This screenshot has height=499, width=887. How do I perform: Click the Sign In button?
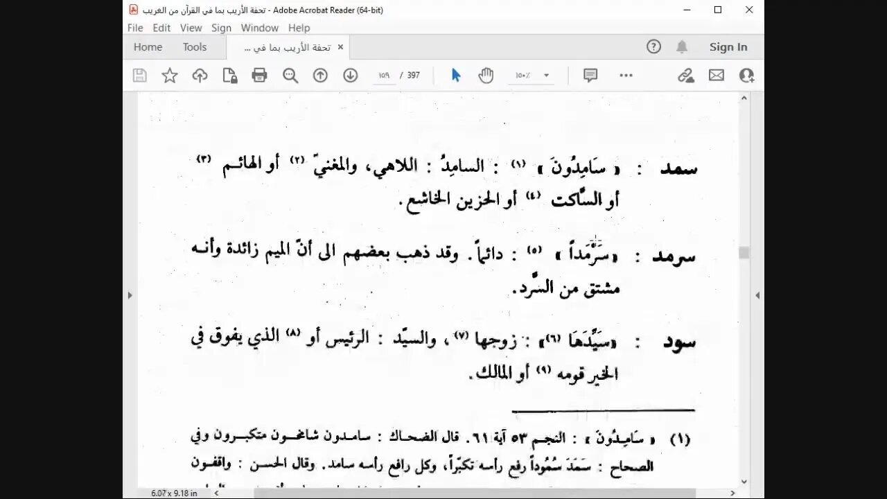(728, 47)
